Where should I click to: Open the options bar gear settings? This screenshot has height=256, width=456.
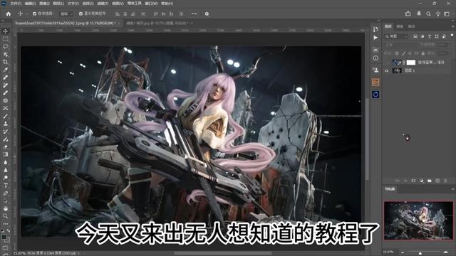coord(207,14)
